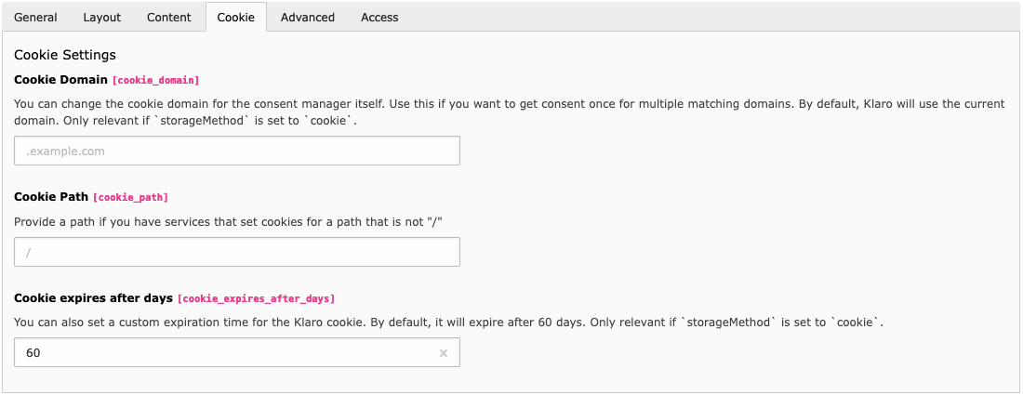The width and height of the screenshot is (1023, 395).
Task: Clear the cookie expiration days value
Action: (x=444, y=353)
